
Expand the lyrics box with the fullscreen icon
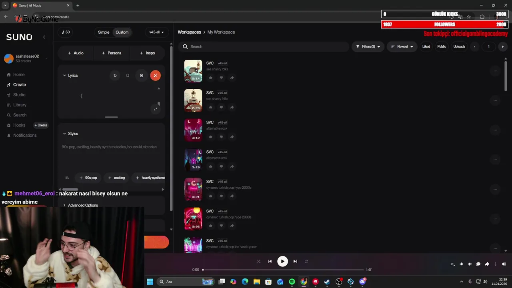point(155,109)
